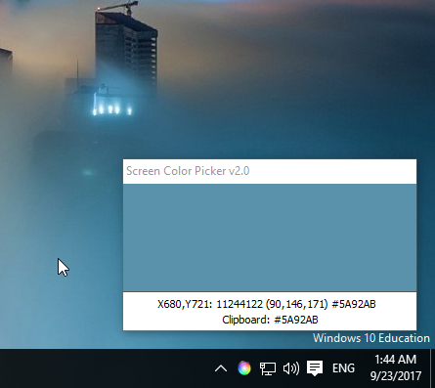Screen dimensions: 435x388
Task: Open the network status tray icon
Action: (x=268, y=368)
